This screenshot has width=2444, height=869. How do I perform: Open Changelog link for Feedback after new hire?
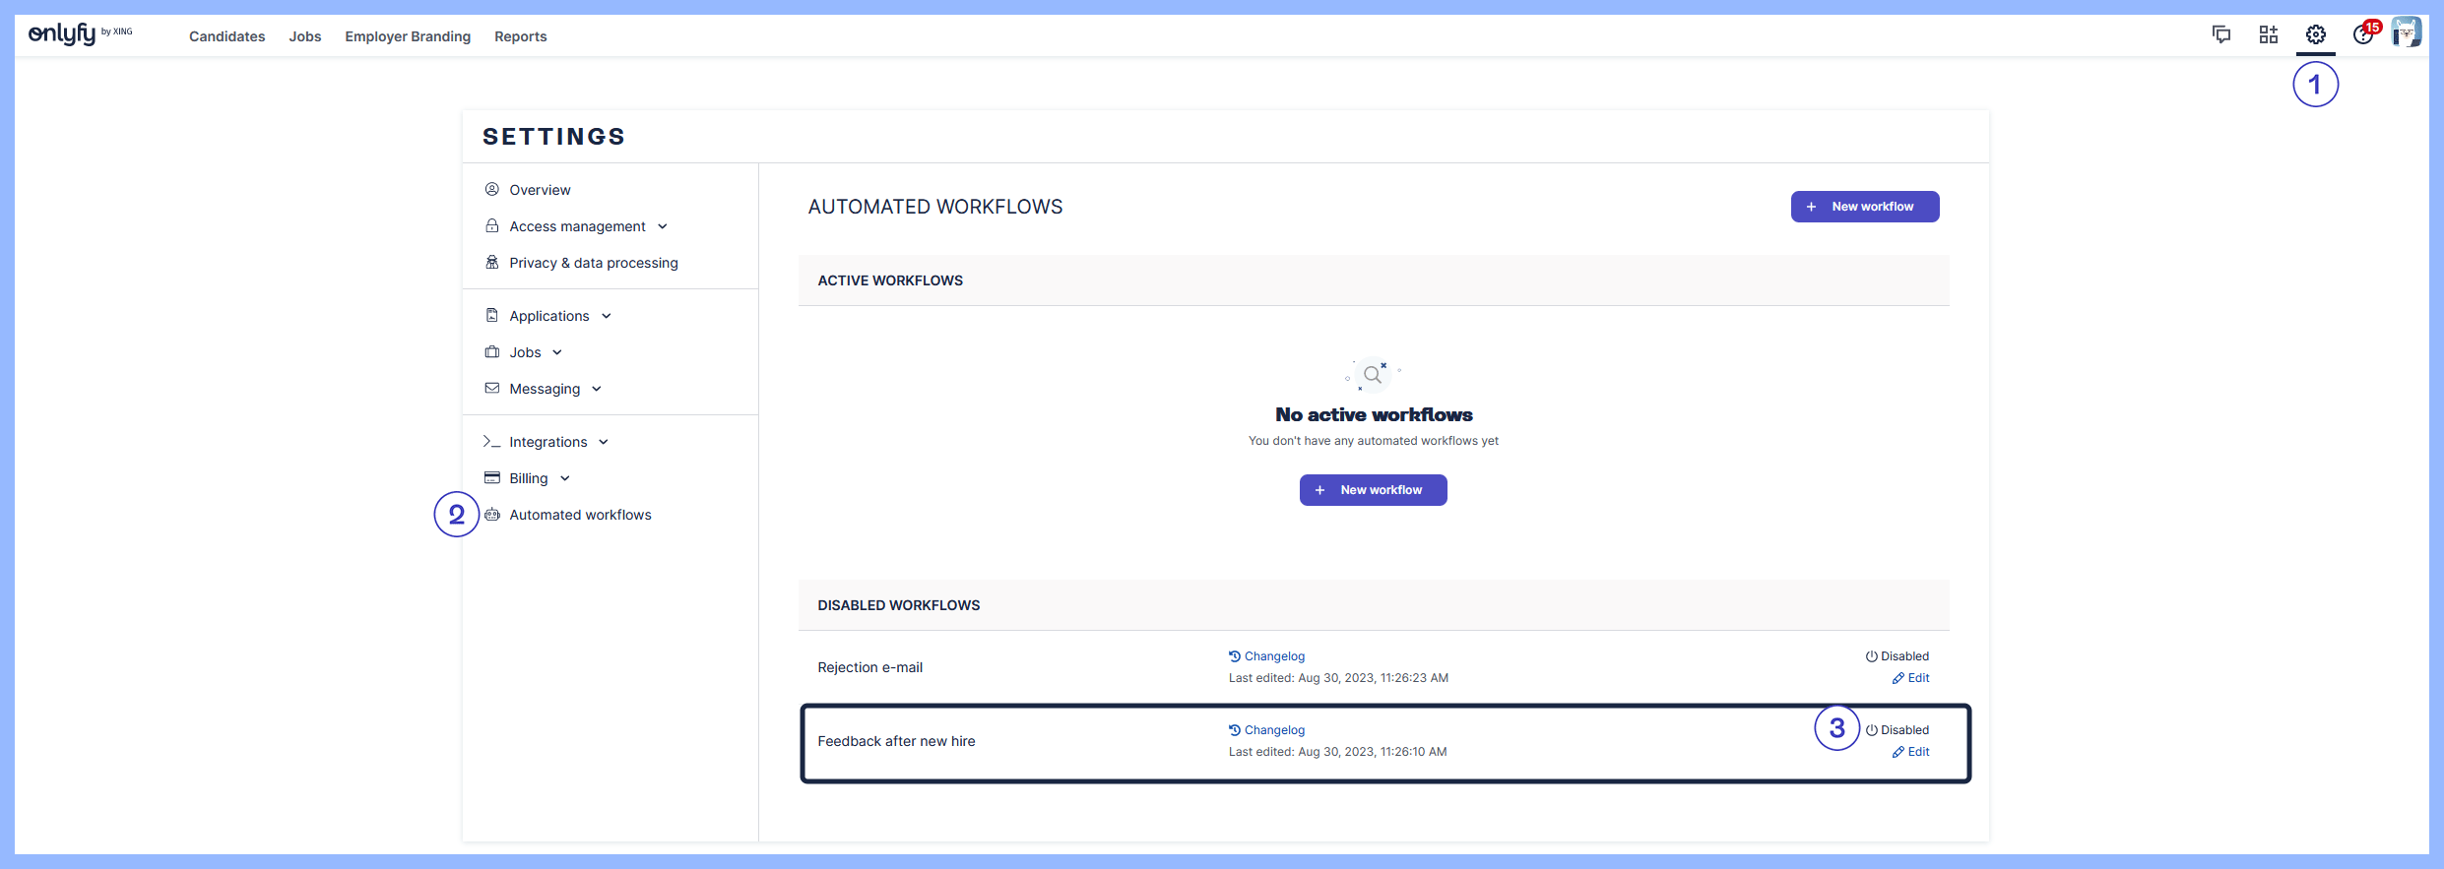click(1275, 730)
